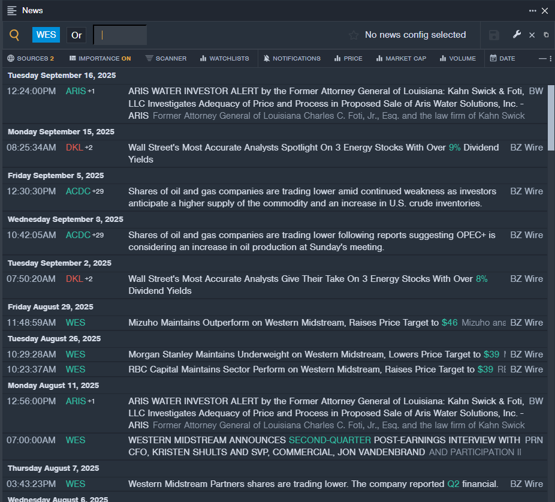555x502 pixels.
Task: Click the ticker search input field
Action: [120, 35]
